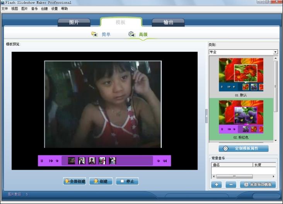Click 从音乐CD抓取 button
This screenshot has width=283, height=204.
[258, 185]
